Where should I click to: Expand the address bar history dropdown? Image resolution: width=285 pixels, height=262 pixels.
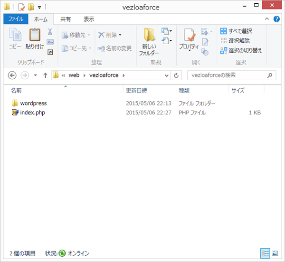tap(167, 75)
